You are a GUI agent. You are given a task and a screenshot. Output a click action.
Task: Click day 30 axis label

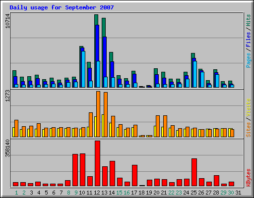point(231,193)
